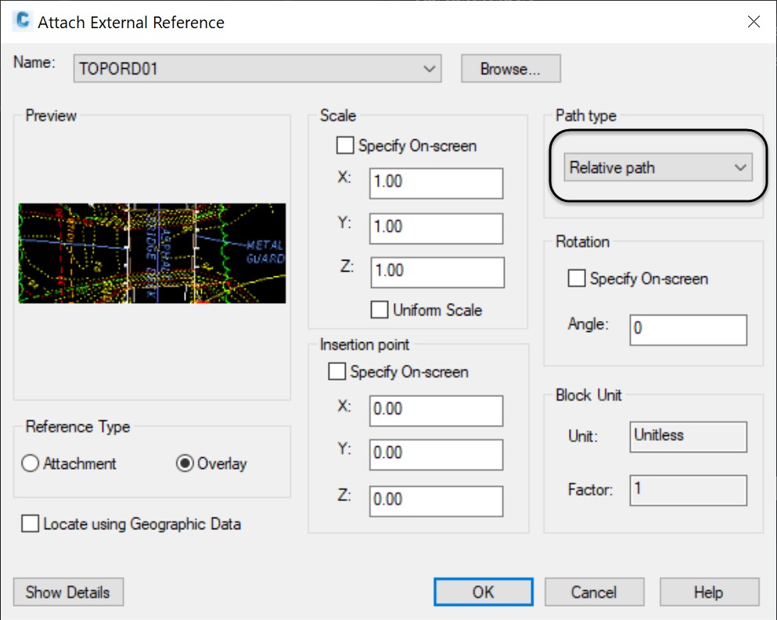The height and width of the screenshot is (620, 777).
Task: Click the Insertion point Z field
Action: (x=437, y=500)
